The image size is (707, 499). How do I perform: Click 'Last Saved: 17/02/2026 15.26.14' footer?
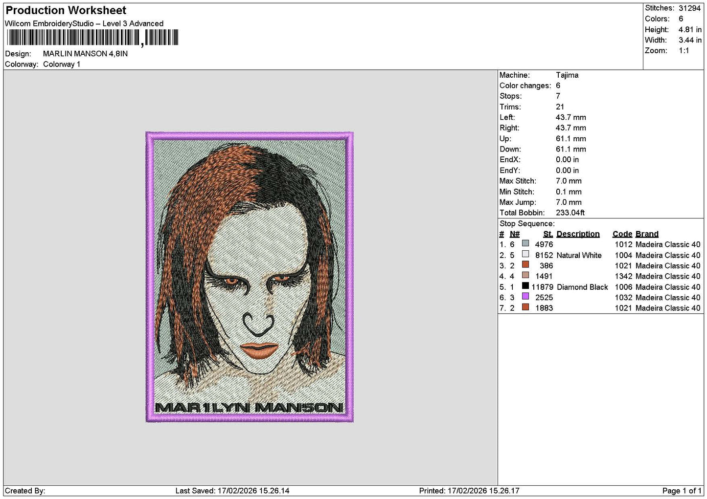tap(232, 491)
